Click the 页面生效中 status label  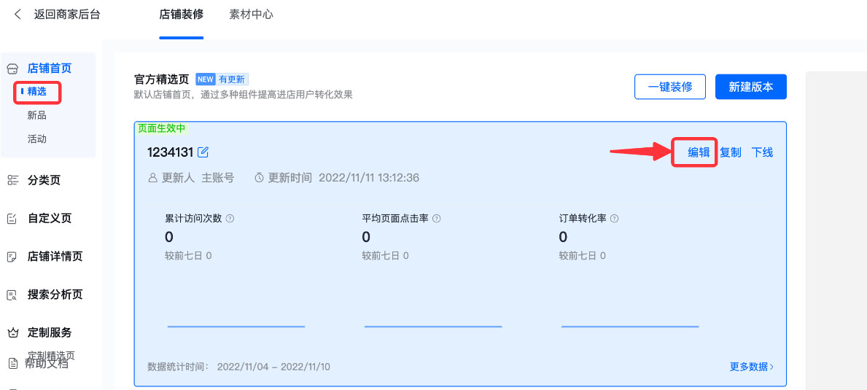[x=163, y=128]
